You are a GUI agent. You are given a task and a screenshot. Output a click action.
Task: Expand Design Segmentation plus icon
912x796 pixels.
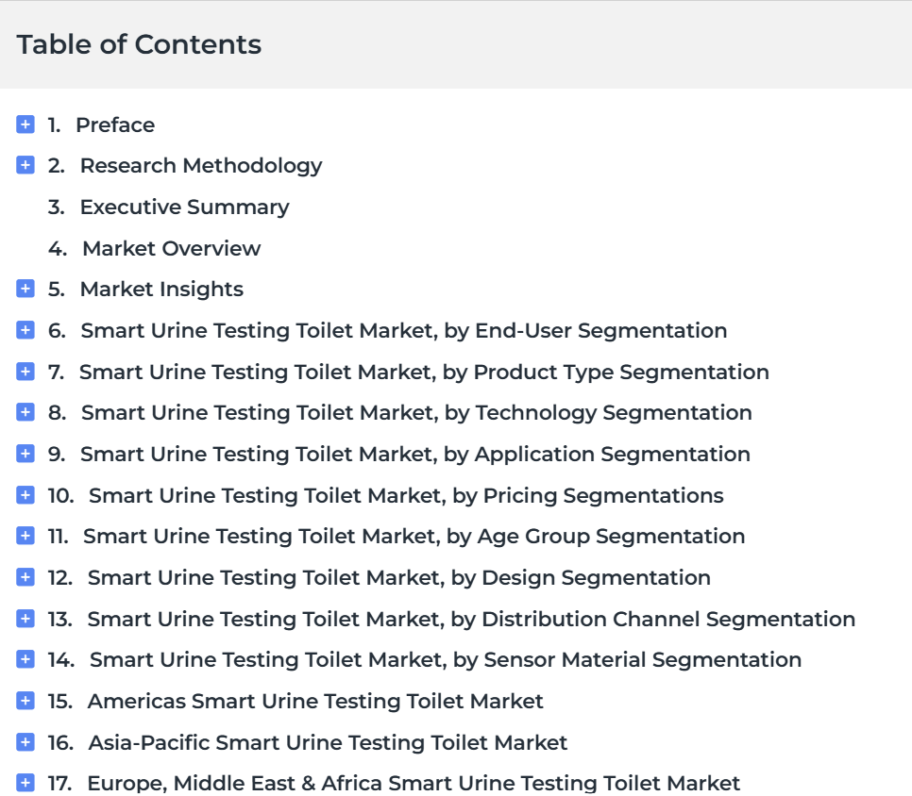click(25, 577)
